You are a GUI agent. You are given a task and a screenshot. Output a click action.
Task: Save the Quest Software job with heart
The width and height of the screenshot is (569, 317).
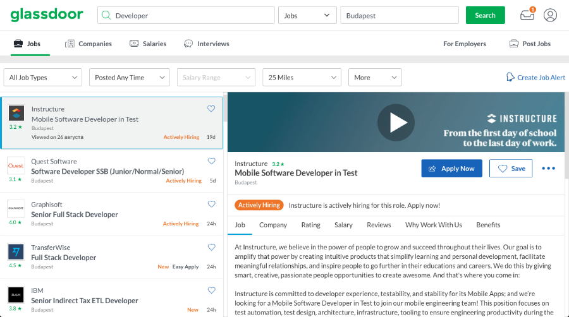point(211,161)
